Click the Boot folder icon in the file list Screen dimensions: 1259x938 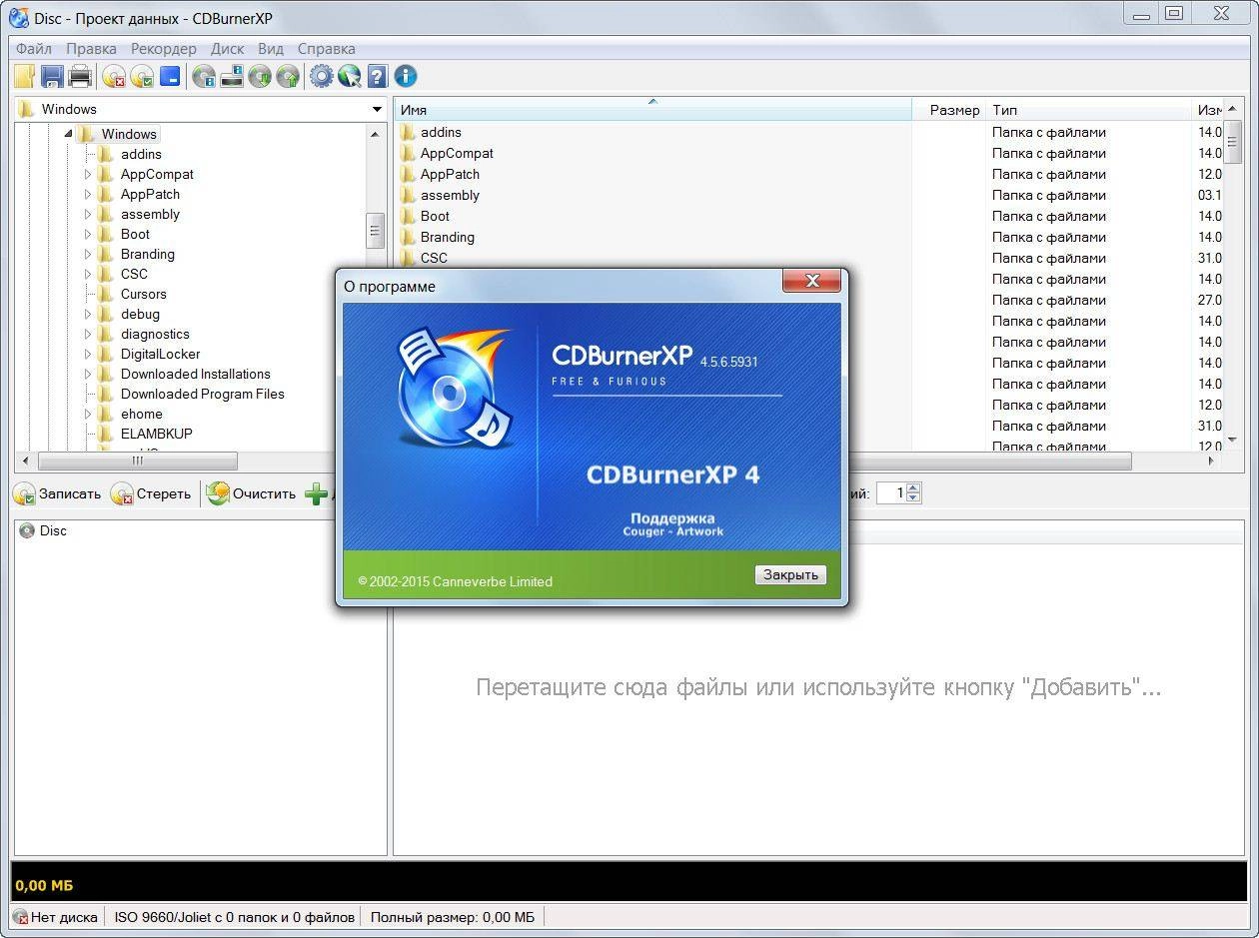[408, 216]
